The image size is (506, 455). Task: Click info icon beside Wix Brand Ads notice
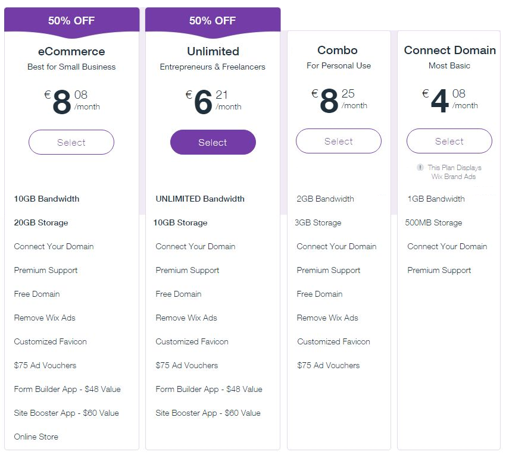point(420,167)
